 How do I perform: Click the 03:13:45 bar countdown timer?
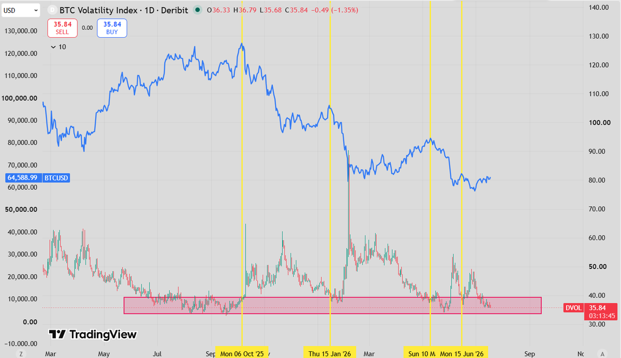[602, 315]
